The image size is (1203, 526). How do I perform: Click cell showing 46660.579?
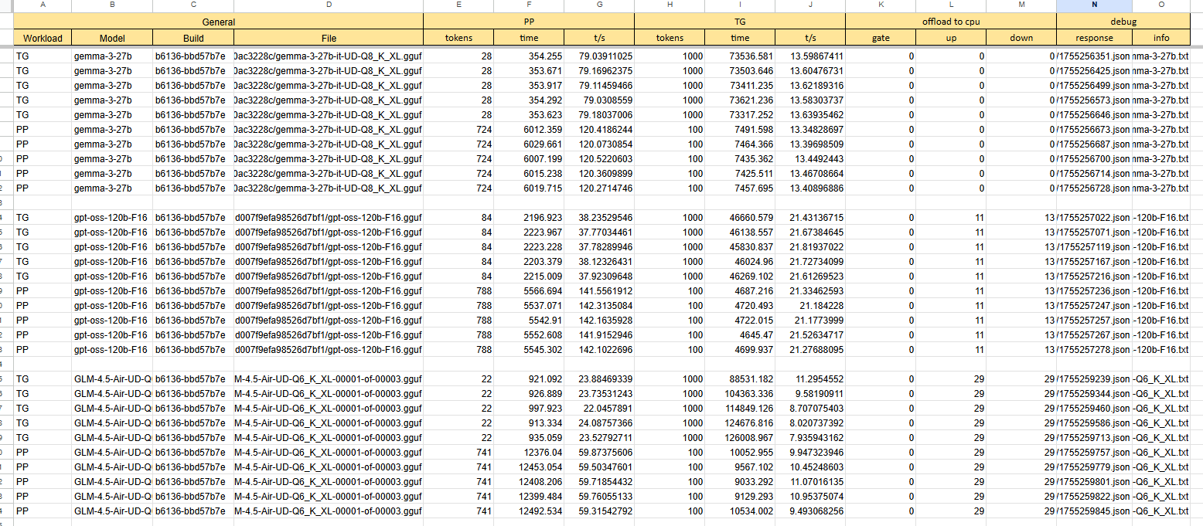pyautogui.click(x=740, y=218)
